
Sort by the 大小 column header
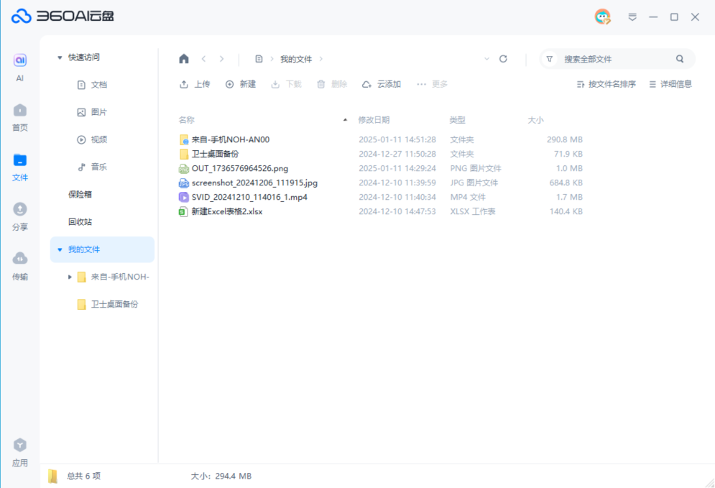(535, 120)
